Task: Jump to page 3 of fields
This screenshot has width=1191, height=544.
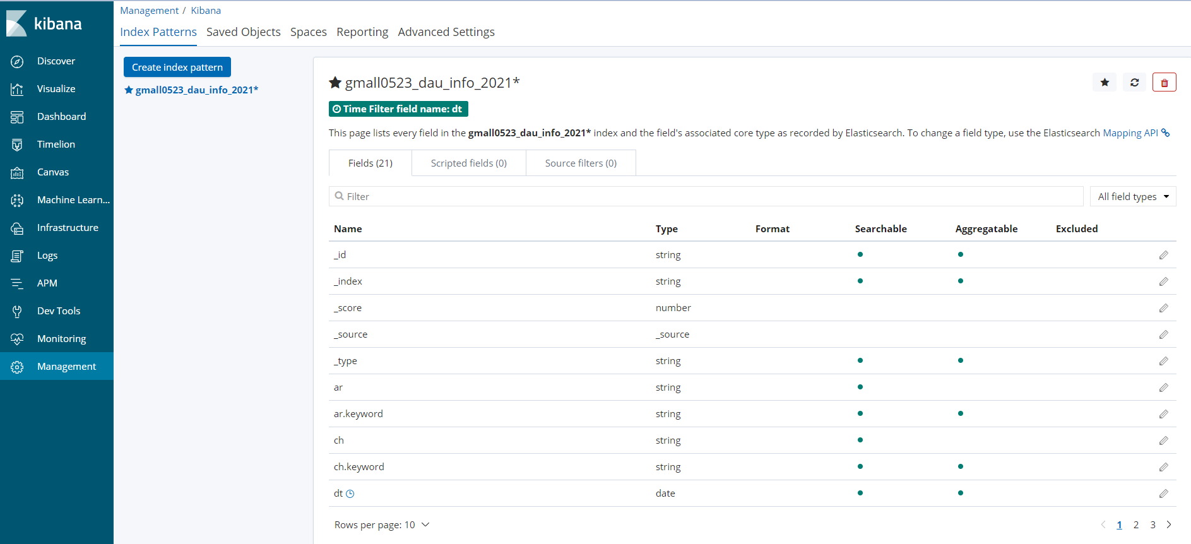Action: 1152,525
